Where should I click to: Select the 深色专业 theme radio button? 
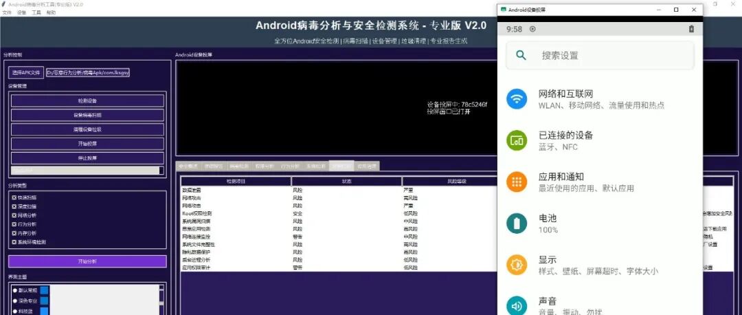[15, 301]
